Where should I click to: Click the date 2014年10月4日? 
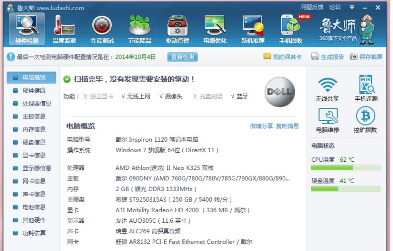(136, 57)
